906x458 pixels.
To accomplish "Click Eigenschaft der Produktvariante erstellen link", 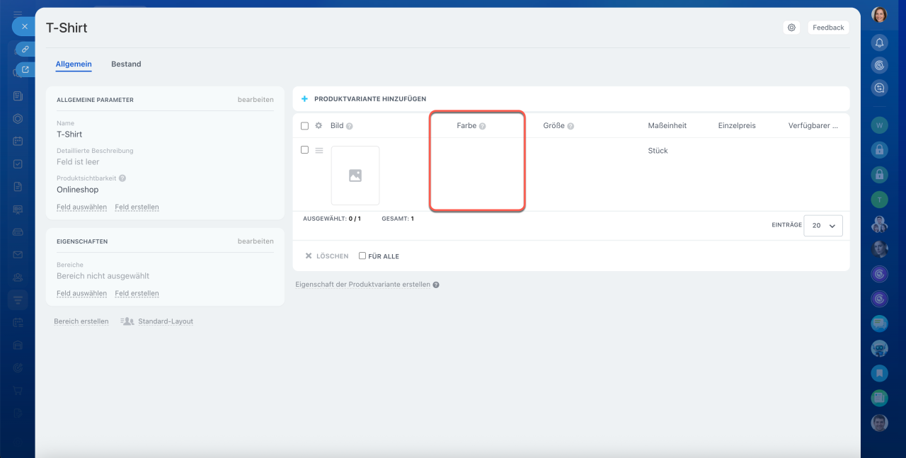I will point(362,285).
